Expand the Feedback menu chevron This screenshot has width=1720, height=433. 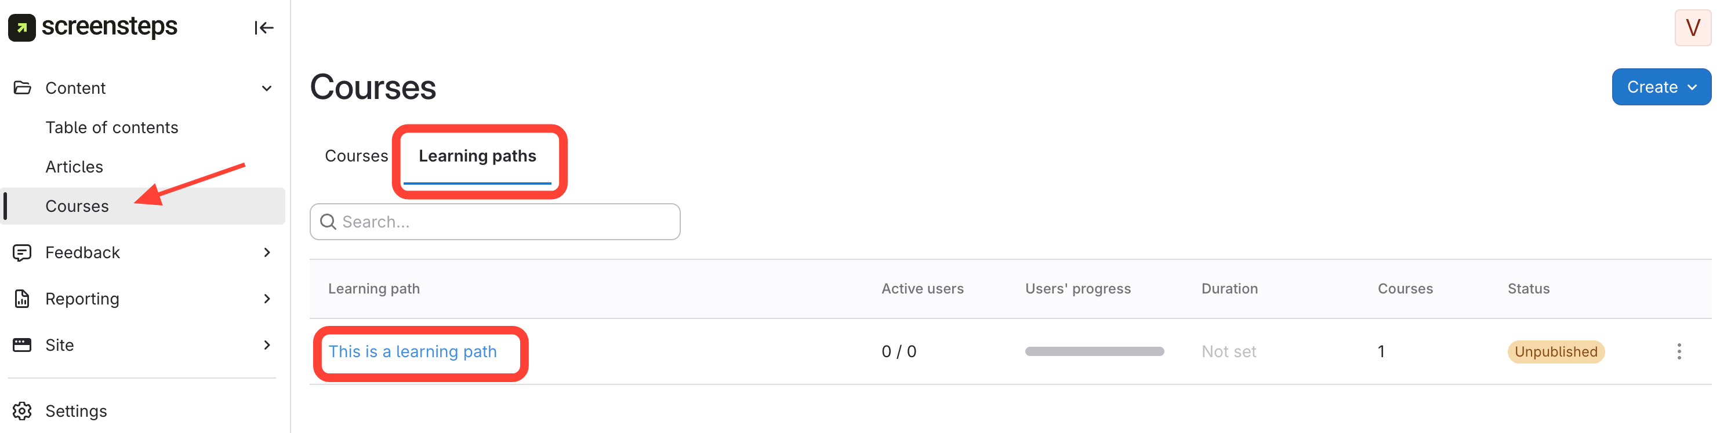(x=266, y=252)
